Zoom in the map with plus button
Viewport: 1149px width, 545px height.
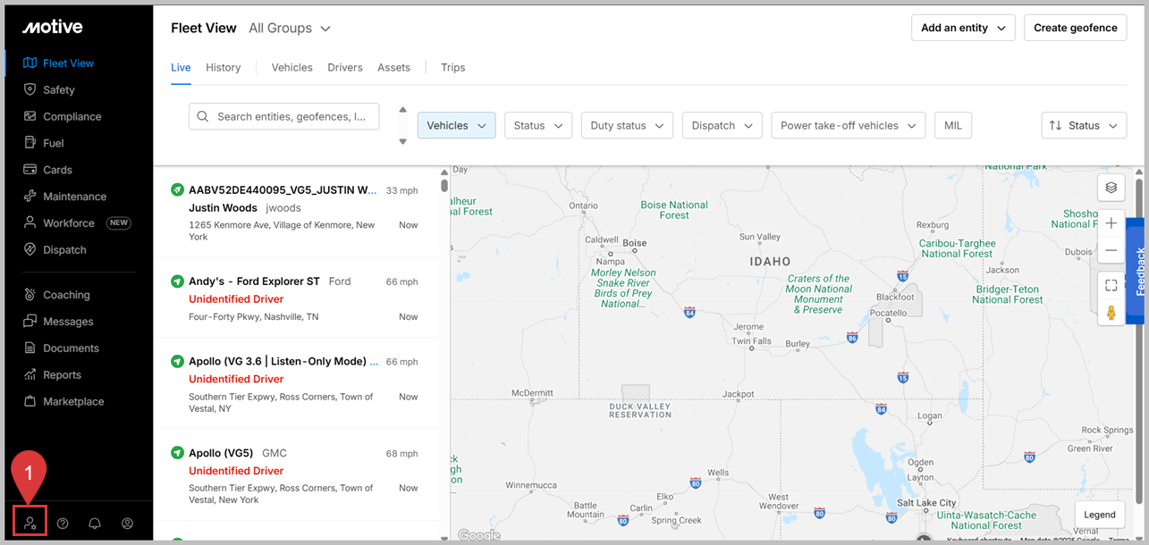coord(1111,223)
